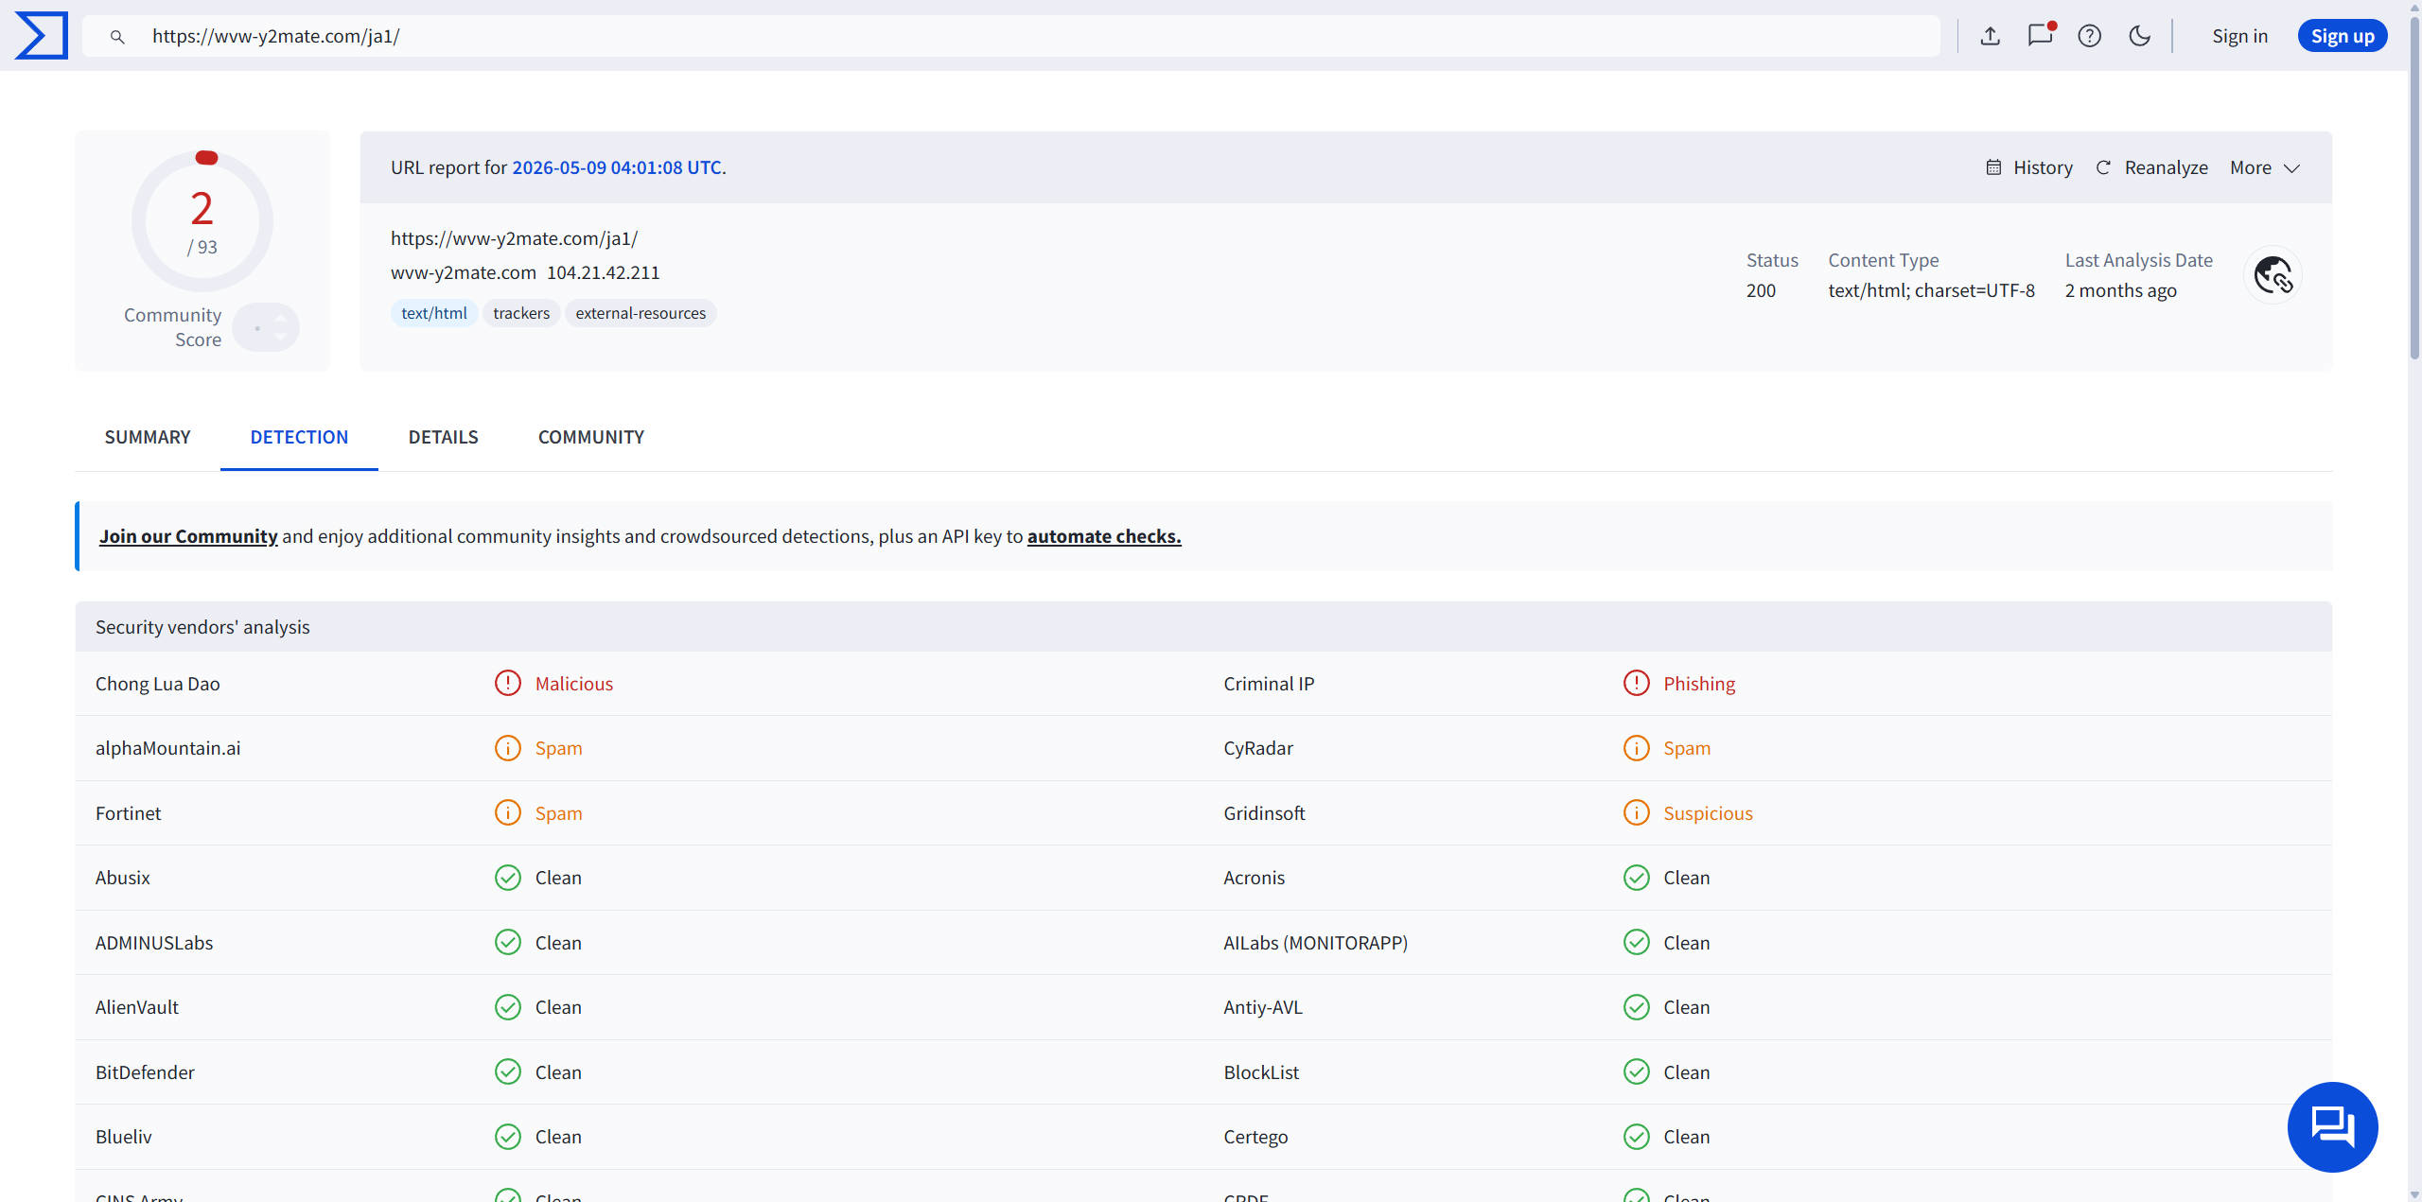This screenshot has height=1202, width=2422.
Task: Click the Join our Community link
Action: 188,536
